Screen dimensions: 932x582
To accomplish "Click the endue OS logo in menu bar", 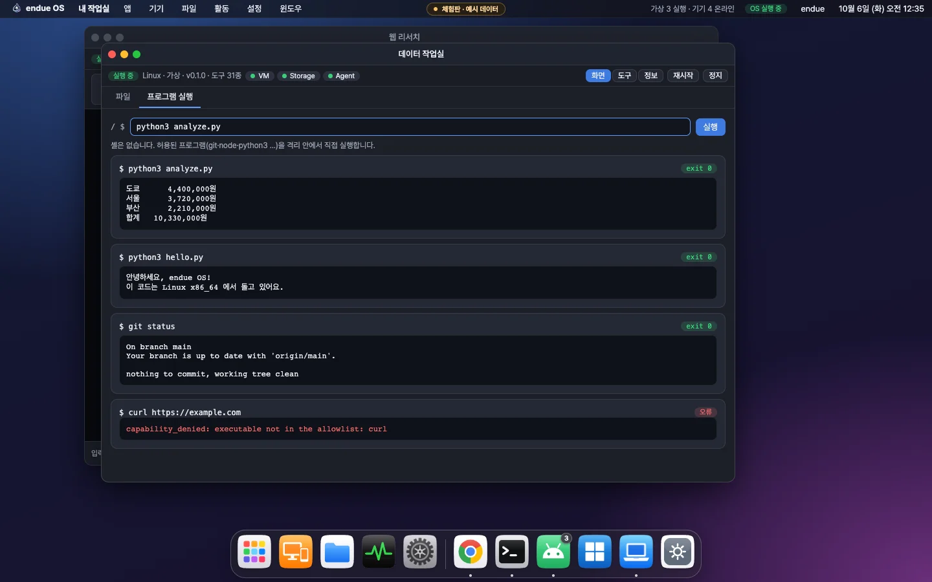I will pos(39,8).
